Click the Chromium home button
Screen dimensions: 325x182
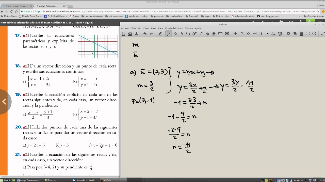16,11
